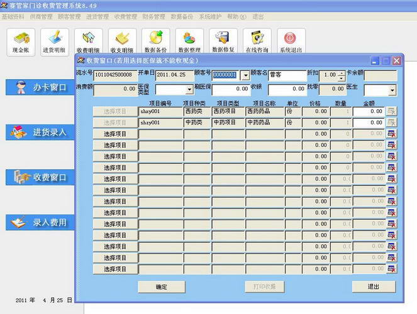The height and width of the screenshot is (314, 417).
Task: Open the 财务管理 menu
Action: click(153, 17)
